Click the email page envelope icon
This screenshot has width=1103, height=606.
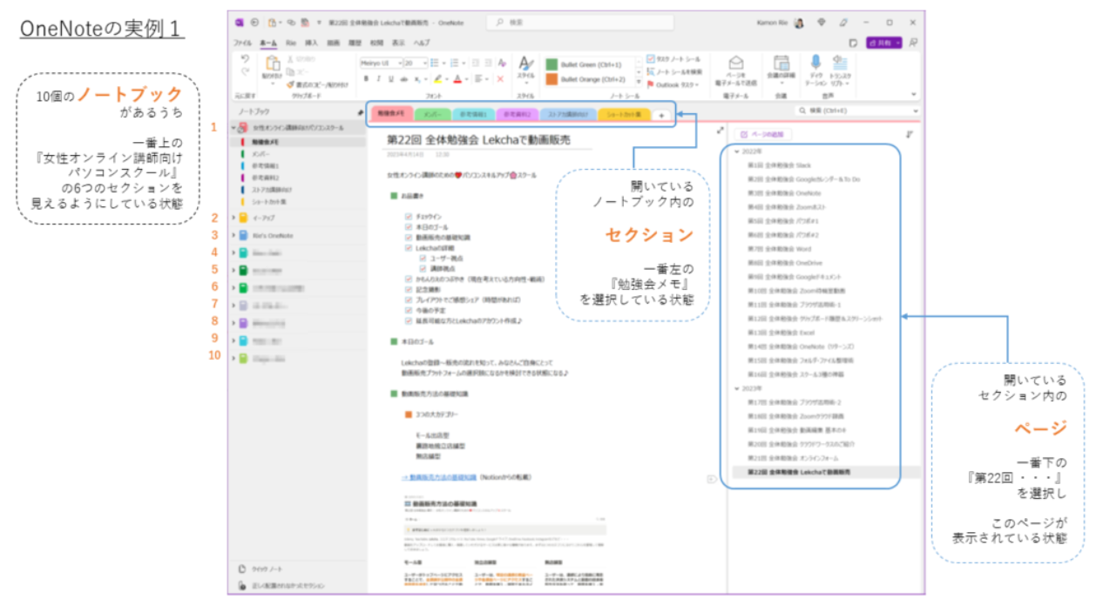coord(736,63)
